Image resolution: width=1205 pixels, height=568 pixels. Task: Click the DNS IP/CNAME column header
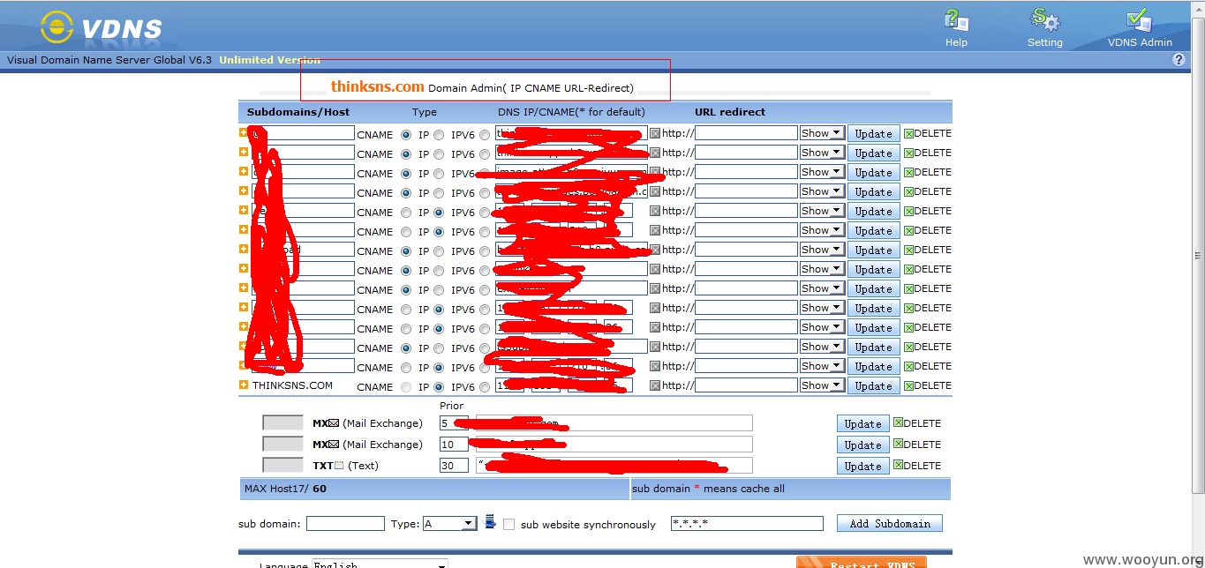[571, 112]
